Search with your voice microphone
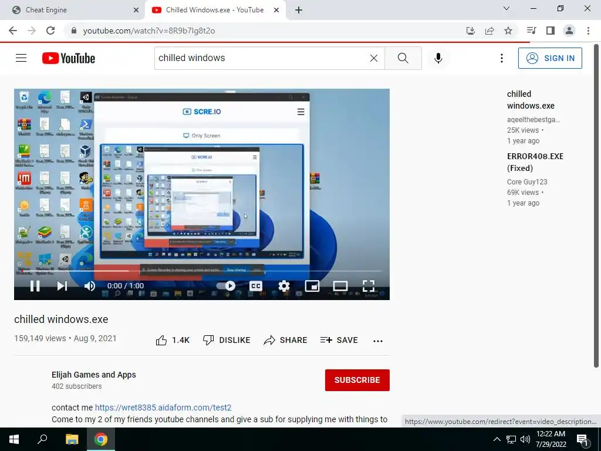This screenshot has height=451, width=601. (438, 58)
